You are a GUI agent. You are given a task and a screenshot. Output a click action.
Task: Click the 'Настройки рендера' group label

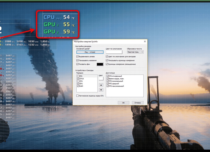83,46
